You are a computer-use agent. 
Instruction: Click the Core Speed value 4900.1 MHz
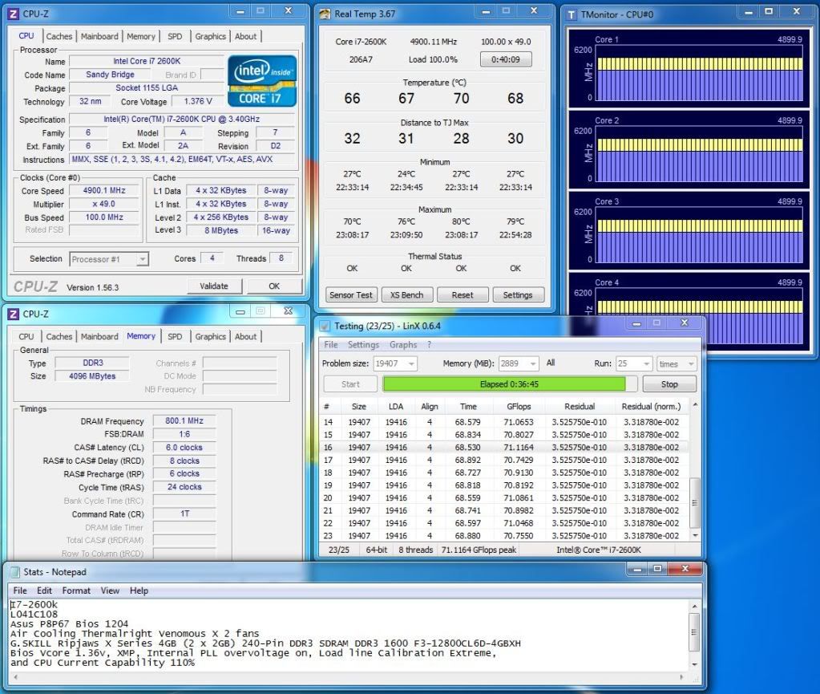104,190
